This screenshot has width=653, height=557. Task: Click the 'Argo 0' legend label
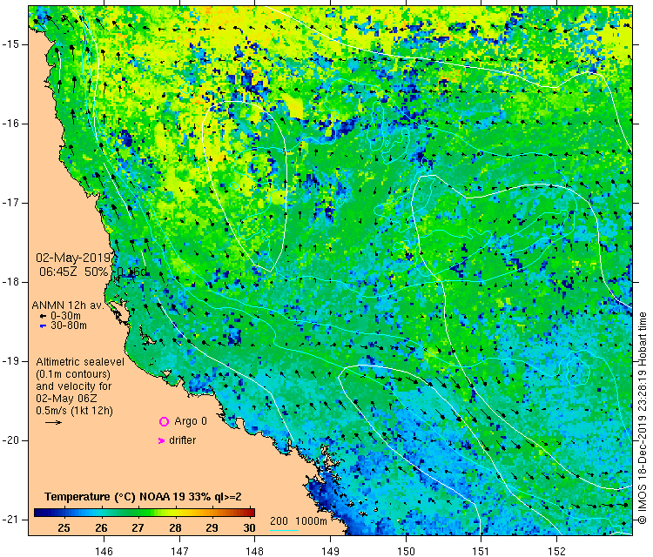pos(191,421)
